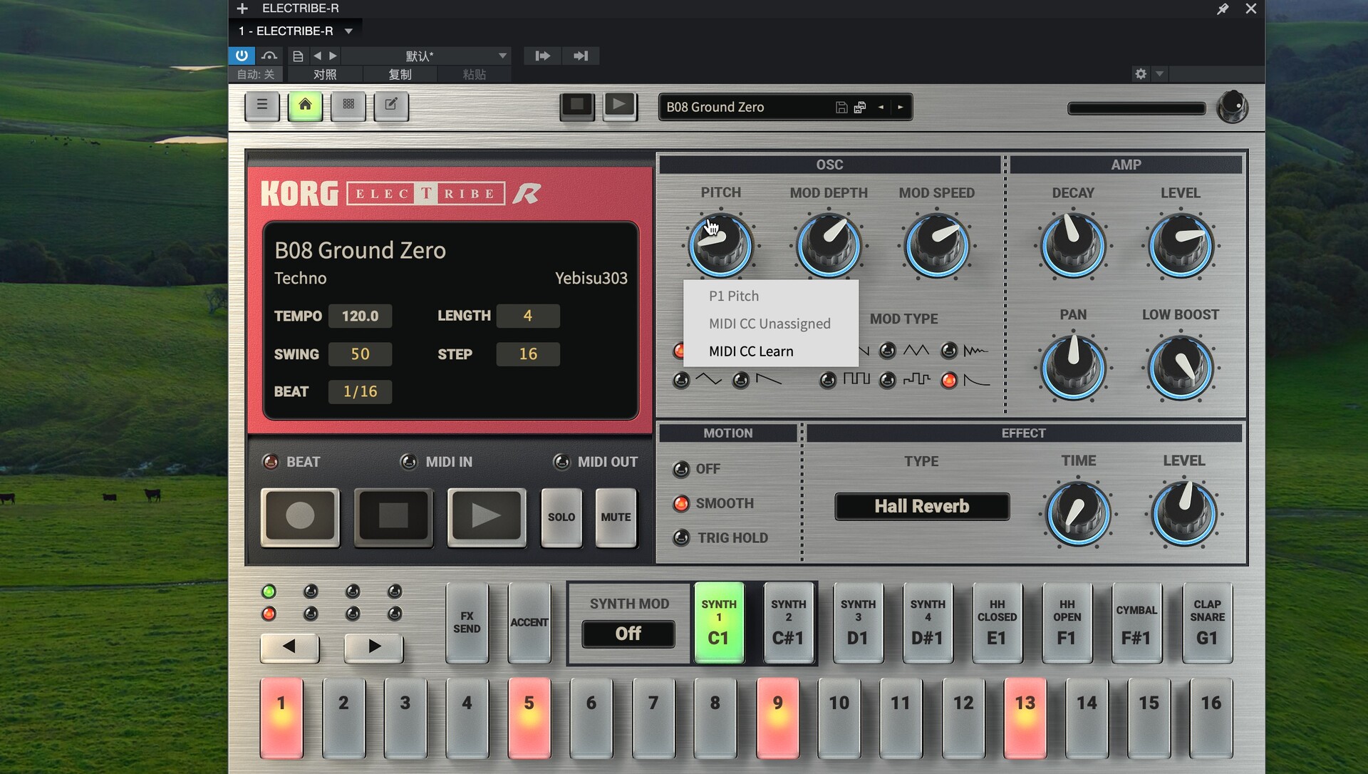
Task: Open the edit pencil view button
Action: pyautogui.click(x=391, y=105)
